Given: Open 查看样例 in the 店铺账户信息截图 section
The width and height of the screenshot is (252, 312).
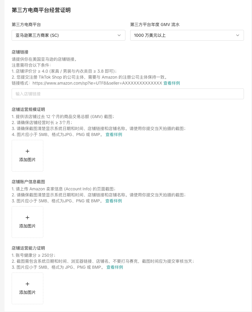Looking at the screenshot, I should (113, 201).
